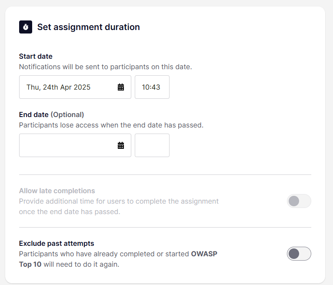Image resolution: width=333 pixels, height=285 pixels.
Task: Click the 'End date' label text
Action: tap(34, 114)
